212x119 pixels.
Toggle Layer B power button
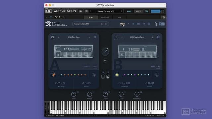point(116,37)
